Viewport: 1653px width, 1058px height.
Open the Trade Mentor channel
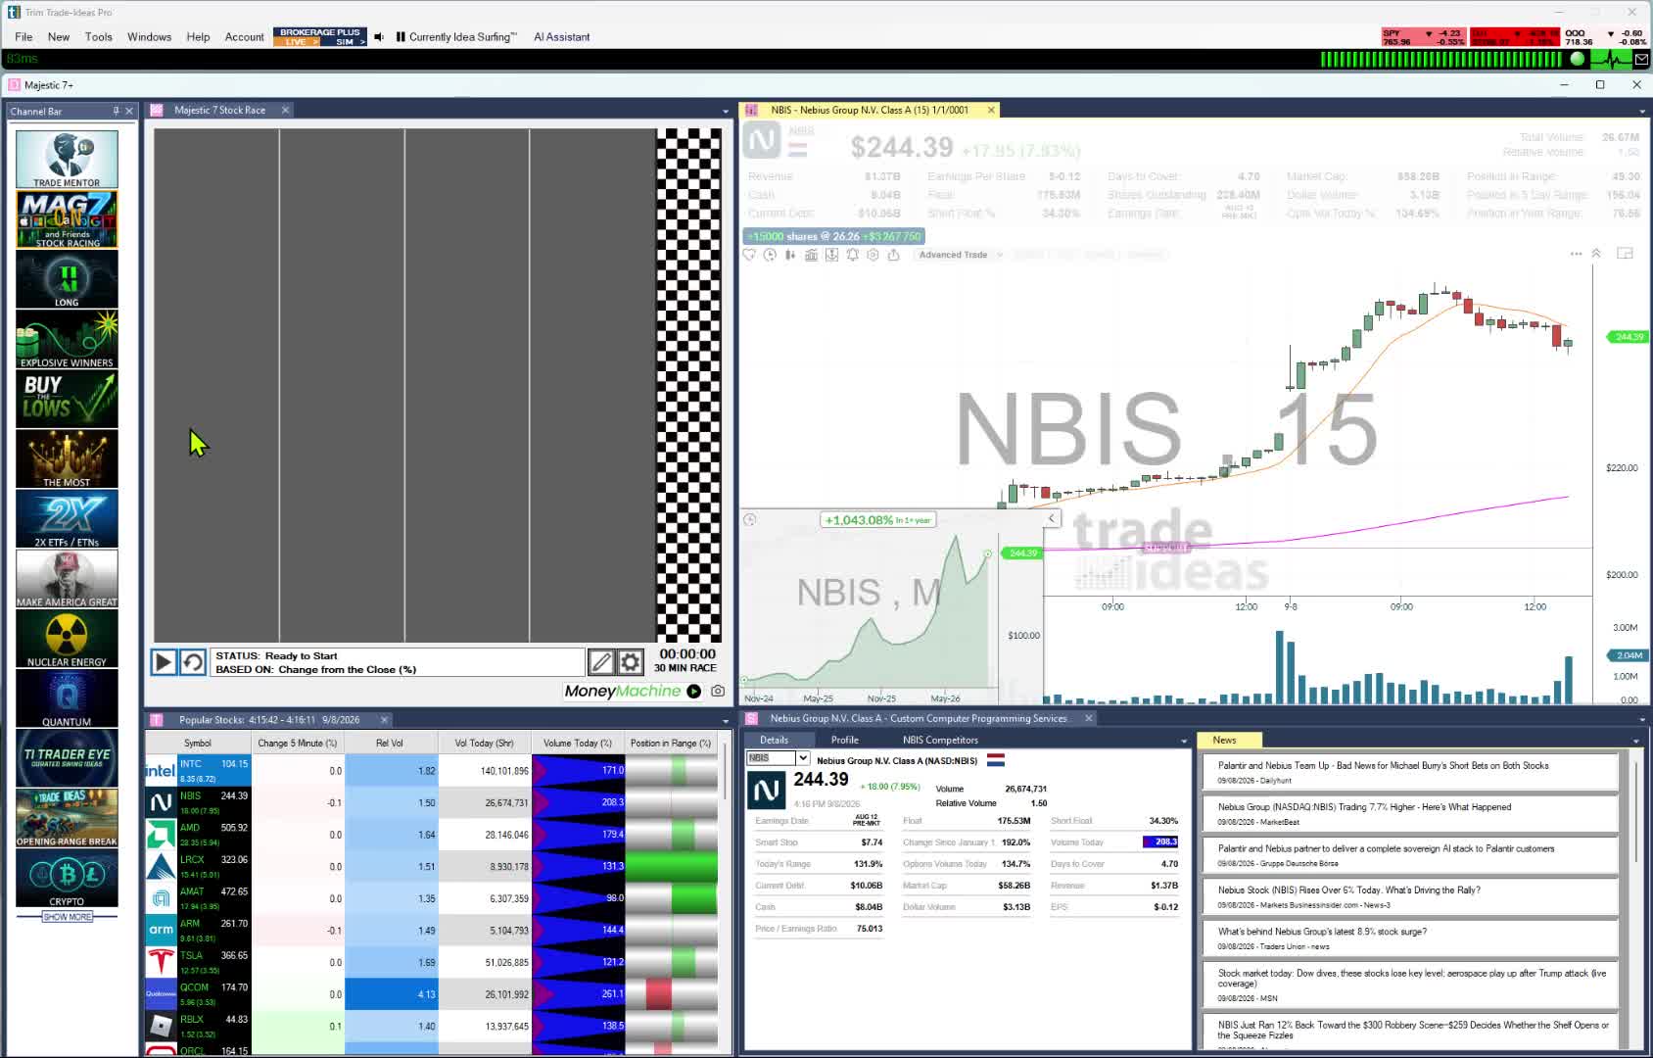67,159
